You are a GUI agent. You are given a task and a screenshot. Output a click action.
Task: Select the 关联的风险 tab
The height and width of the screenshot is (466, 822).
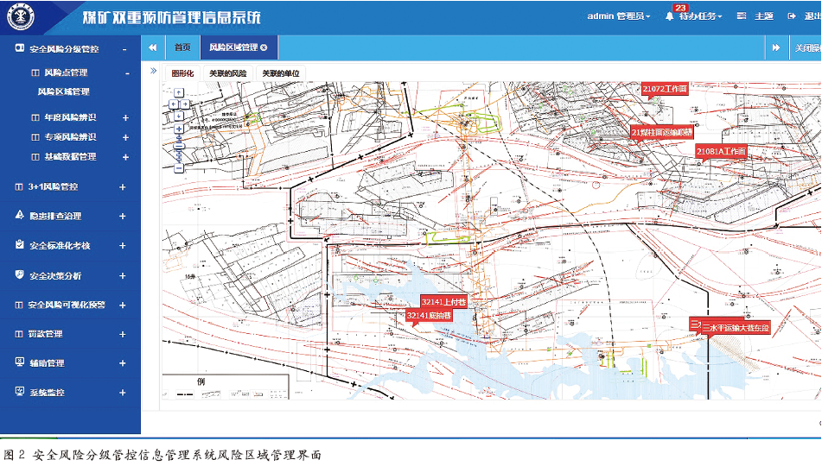tap(227, 73)
